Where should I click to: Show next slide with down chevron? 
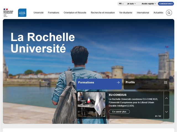coord(166,112)
